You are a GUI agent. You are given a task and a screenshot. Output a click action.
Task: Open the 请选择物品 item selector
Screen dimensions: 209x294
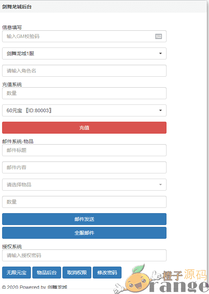click(x=84, y=185)
